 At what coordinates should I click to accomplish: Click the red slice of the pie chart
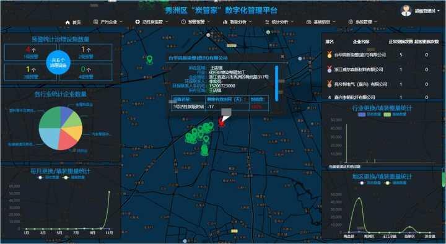pyautogui.click(x=67, y=139)
